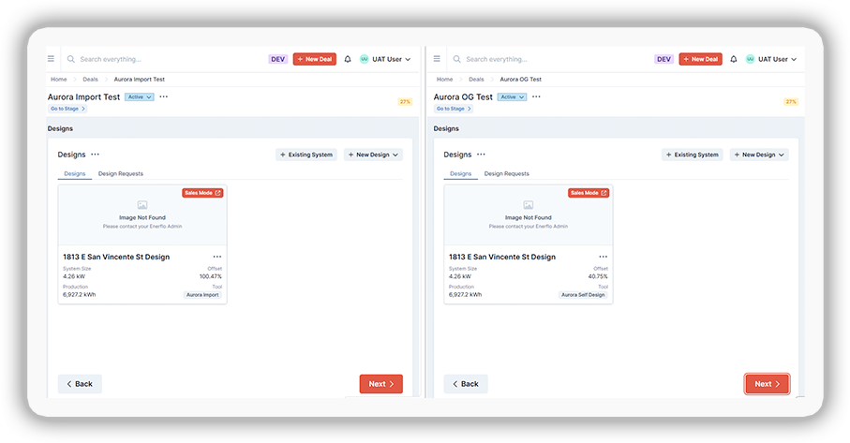Image resolution: width=850 pixels, height=443 pixels.
Task: Open design card ellipsis in Aurora OG Test window
Action: 604,257
